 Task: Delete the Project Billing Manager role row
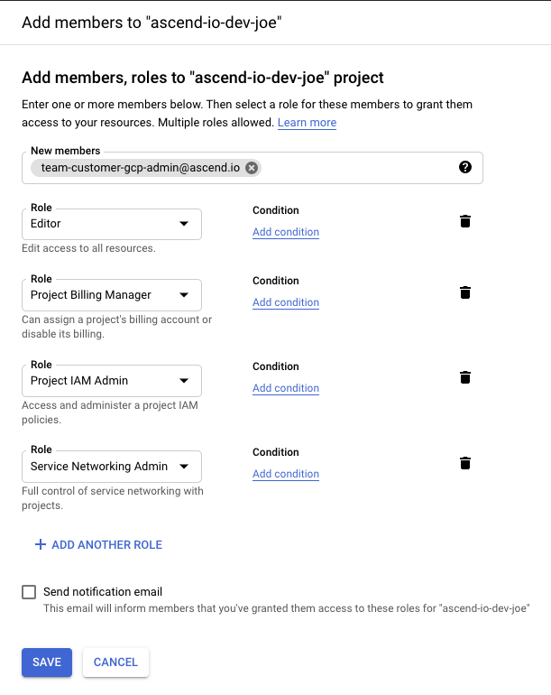pyautogui.click(x=465, y=292)
